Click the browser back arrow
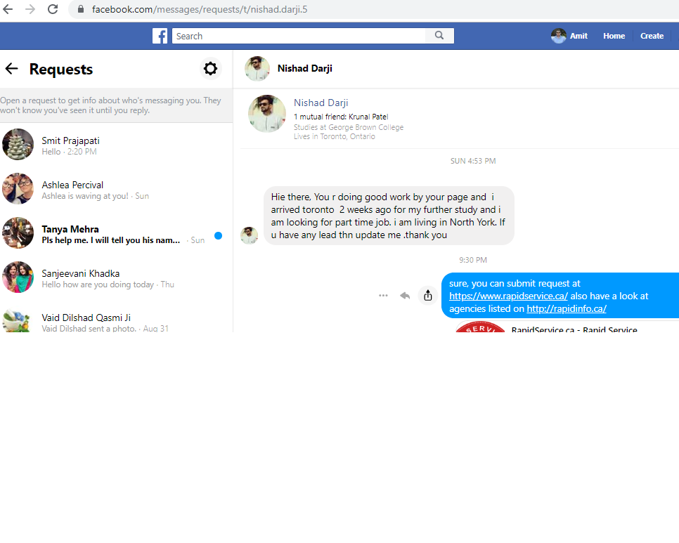This screenshot has width=679, height=543. [8, 9]
